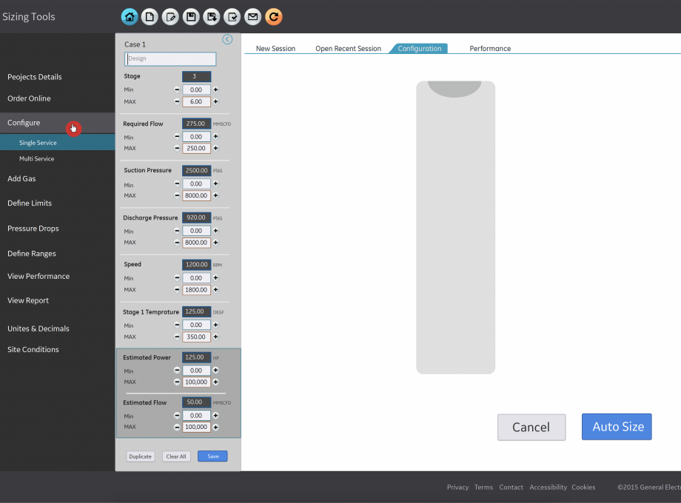
Task: Click the envelope email icon
Action: click(x=253, y=16)
